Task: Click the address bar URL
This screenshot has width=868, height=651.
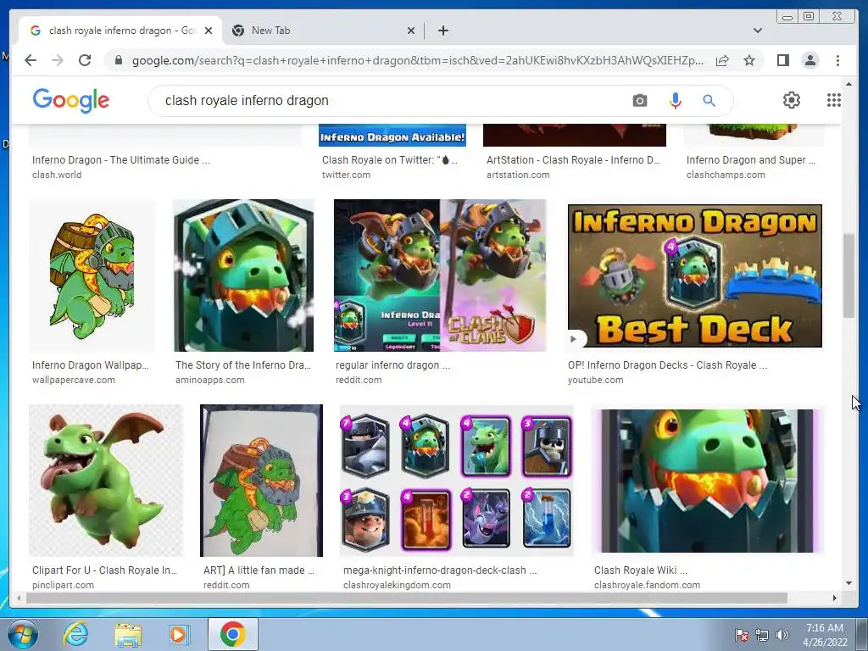Action: pyautogui.click(x=417, y=60)
